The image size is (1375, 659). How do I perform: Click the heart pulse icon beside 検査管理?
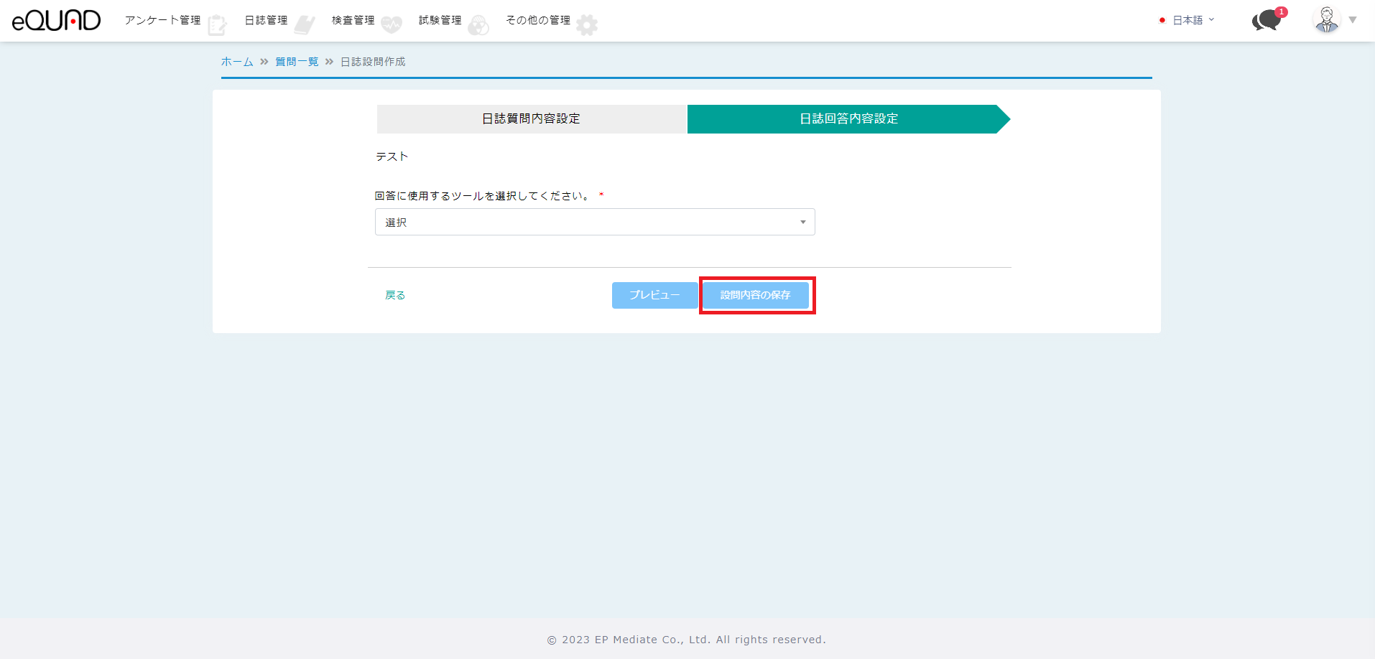[x=392, y=25]
